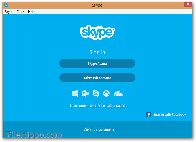Click the Xbox logo icon
The image size is (196, 142).
107,93
